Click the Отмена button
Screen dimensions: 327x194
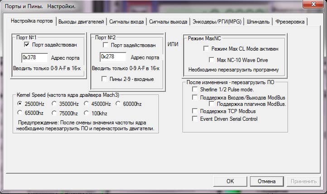pos(266,181)
